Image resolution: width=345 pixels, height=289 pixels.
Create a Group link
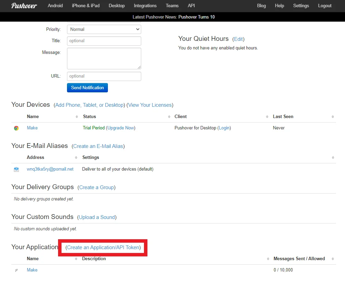coord(96,187)
